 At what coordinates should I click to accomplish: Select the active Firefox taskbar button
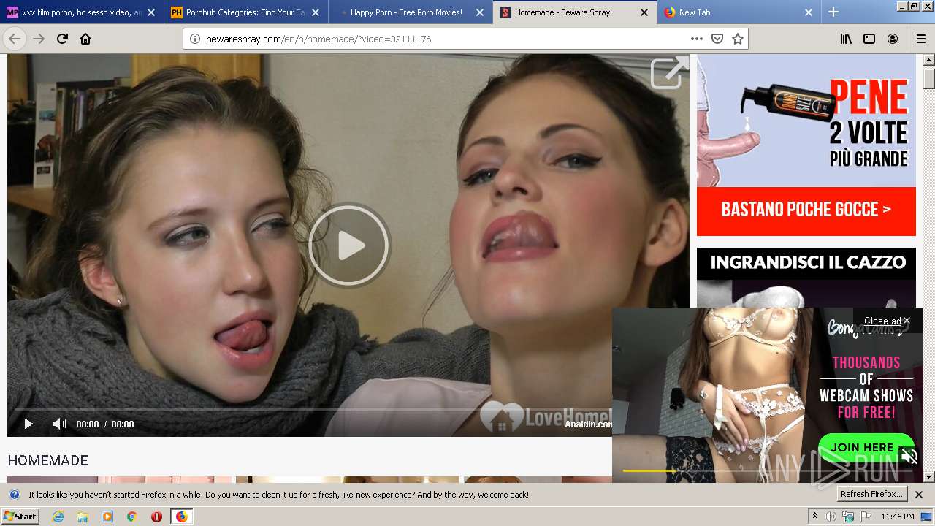click(181, 517)
